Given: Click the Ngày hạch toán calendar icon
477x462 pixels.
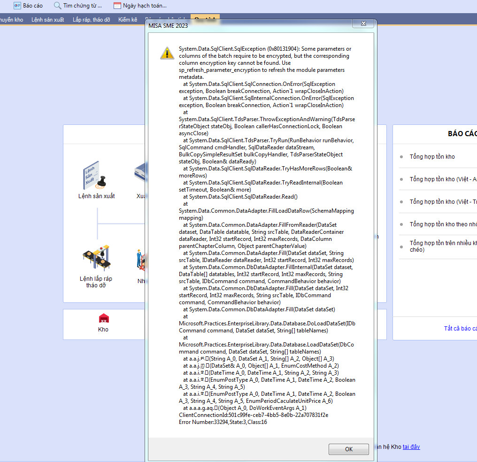Looking at the screenshot, I should [x=117, y=6].
